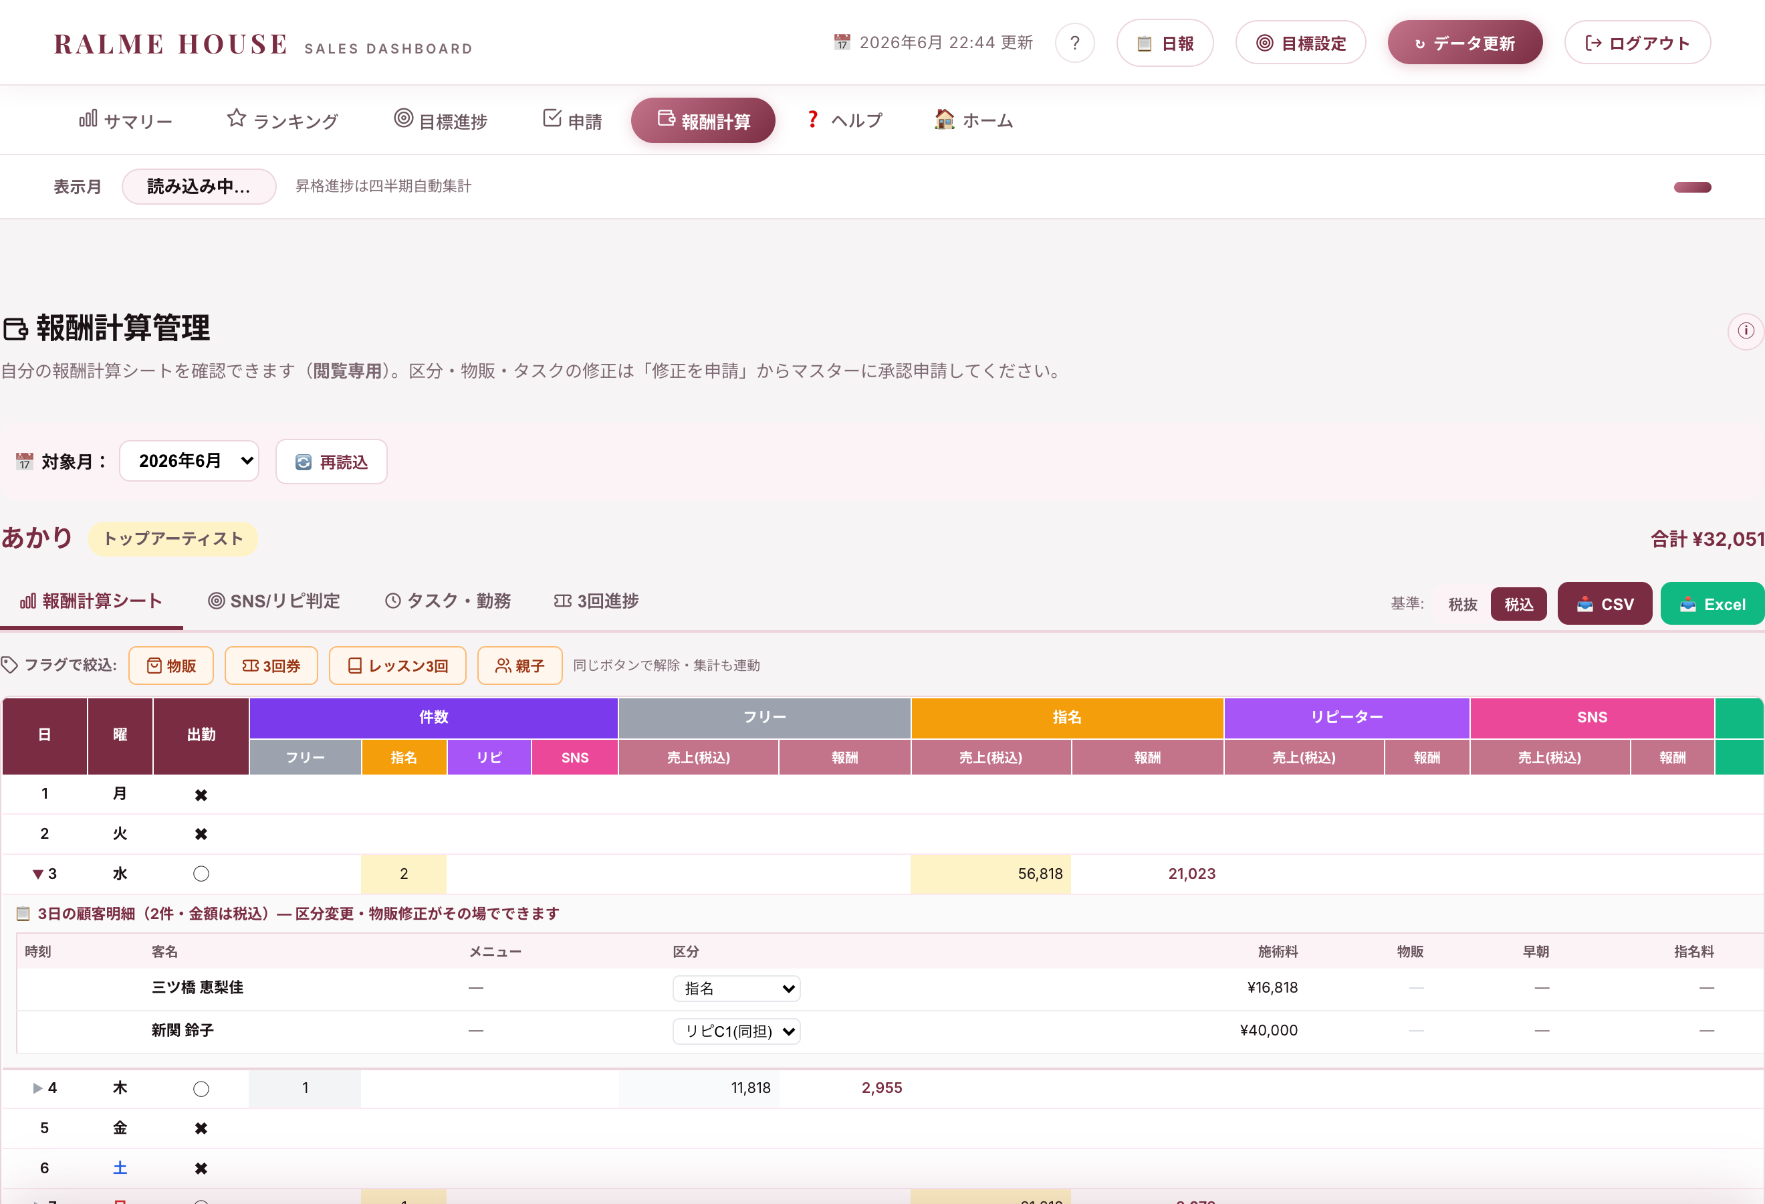
Task: Click the absent cross mark for day 6
Action: [201, 1169]
